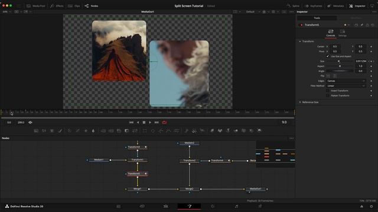This screenshot has width=378, height=212.
Task: Add an Ellipse mask from the toolbar
Action: point(153,131)
